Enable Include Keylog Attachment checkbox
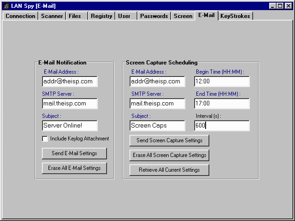 click(45, 139)
